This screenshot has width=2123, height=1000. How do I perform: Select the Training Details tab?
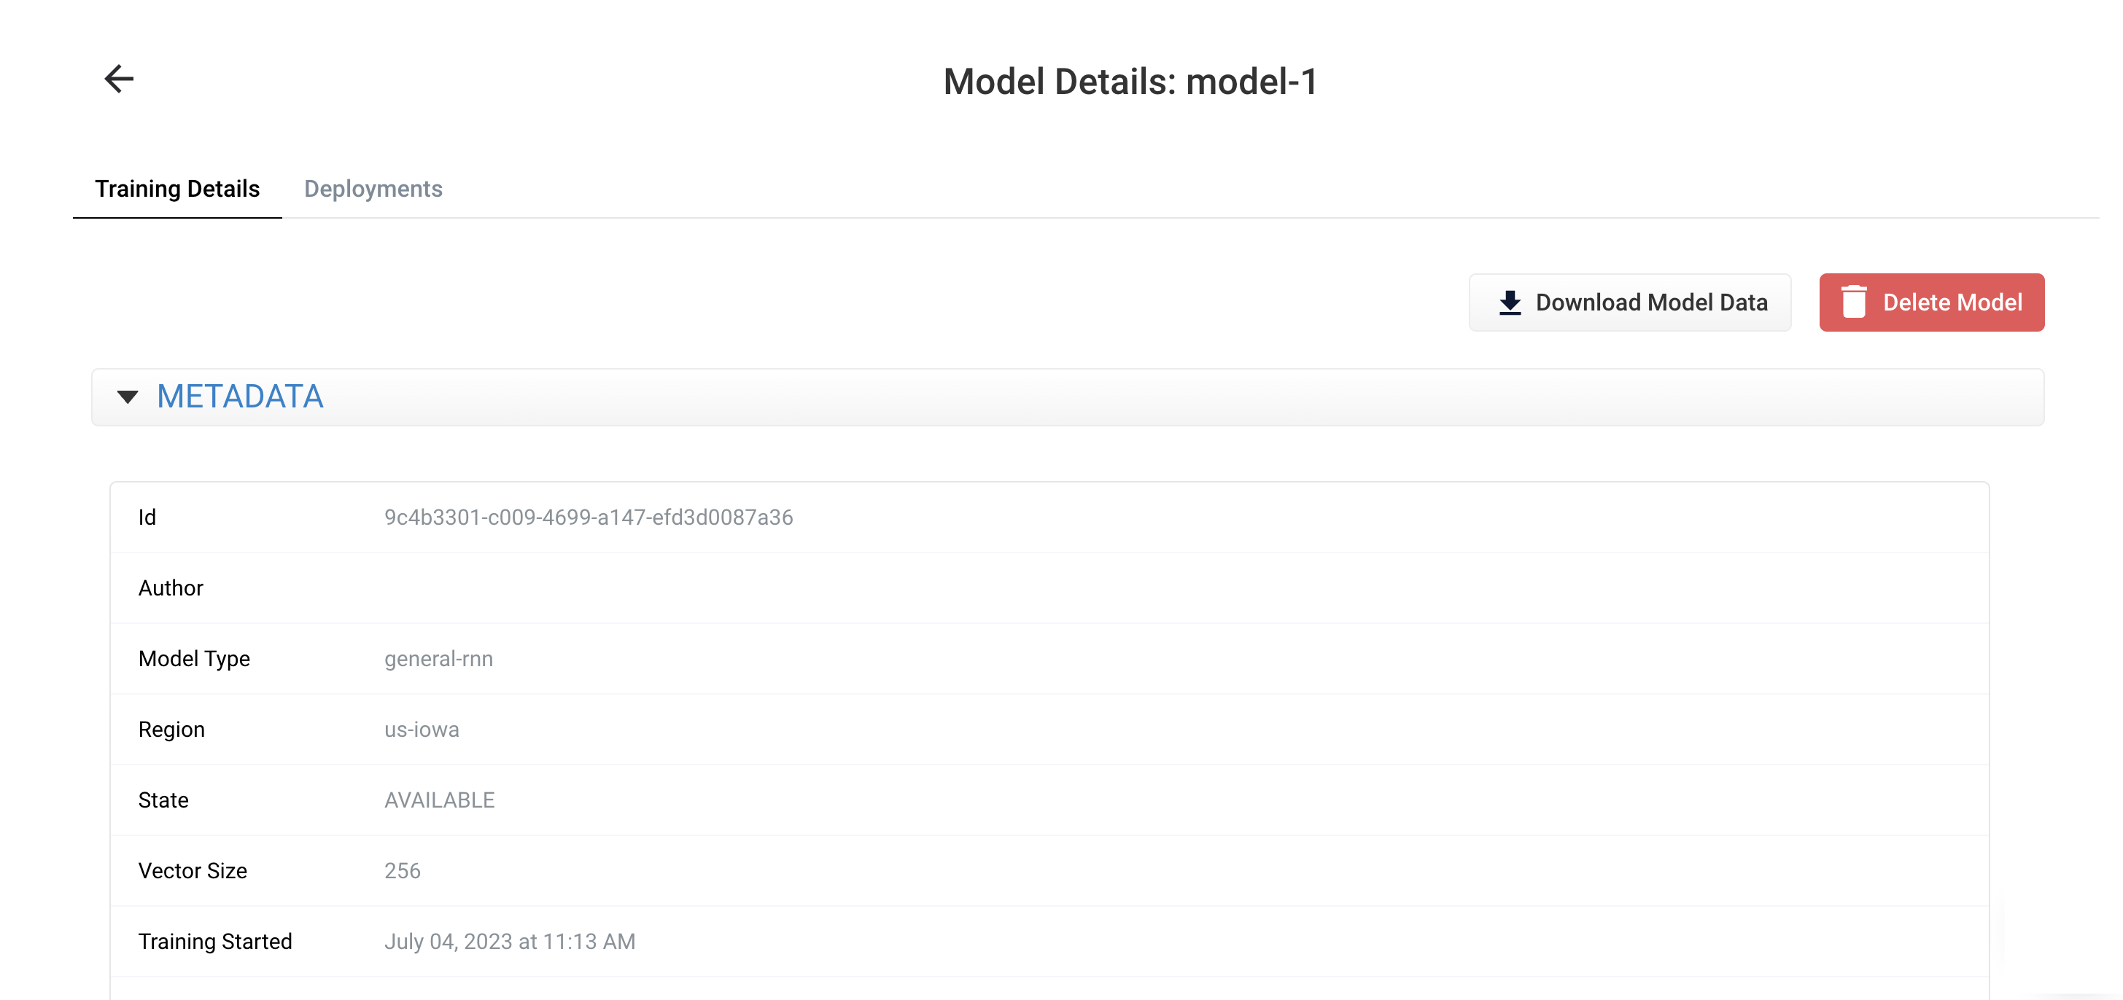tap(176, 188)
